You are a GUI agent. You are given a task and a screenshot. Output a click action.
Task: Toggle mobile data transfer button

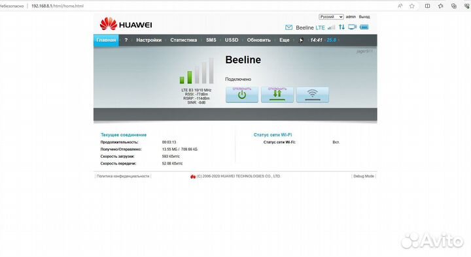[x=277, y=95]
